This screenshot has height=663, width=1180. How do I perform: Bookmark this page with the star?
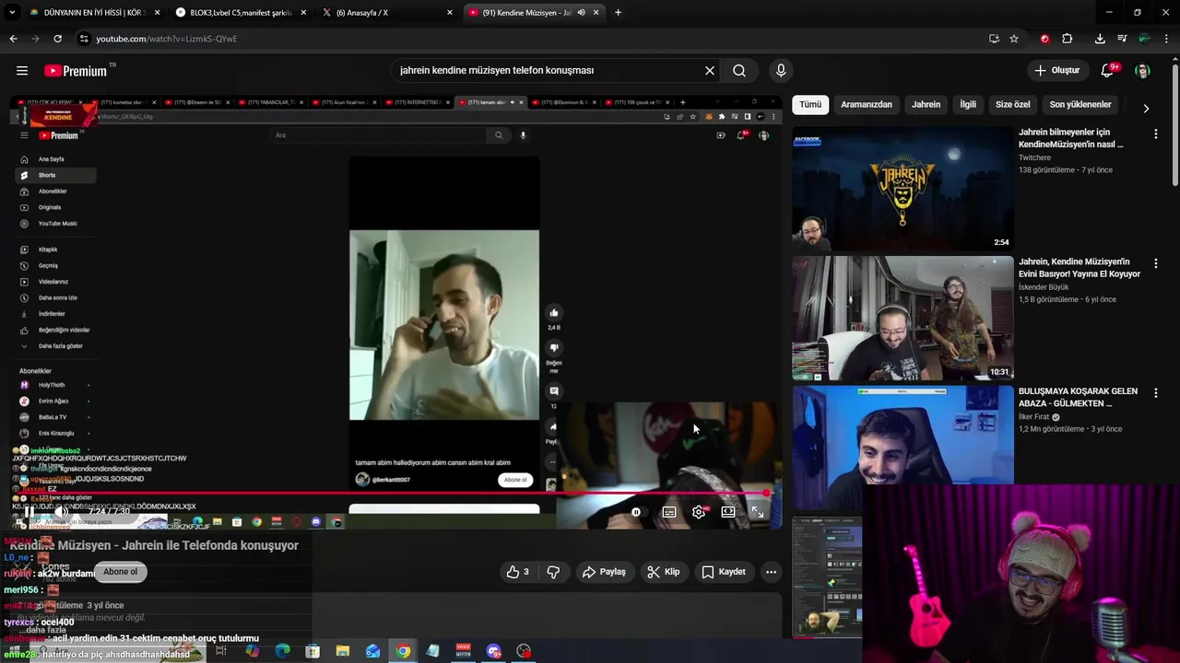1014,39
